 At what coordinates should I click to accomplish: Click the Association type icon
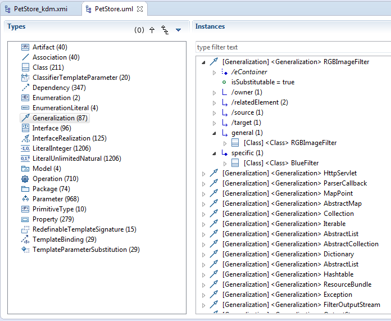[x=25, y=57]
